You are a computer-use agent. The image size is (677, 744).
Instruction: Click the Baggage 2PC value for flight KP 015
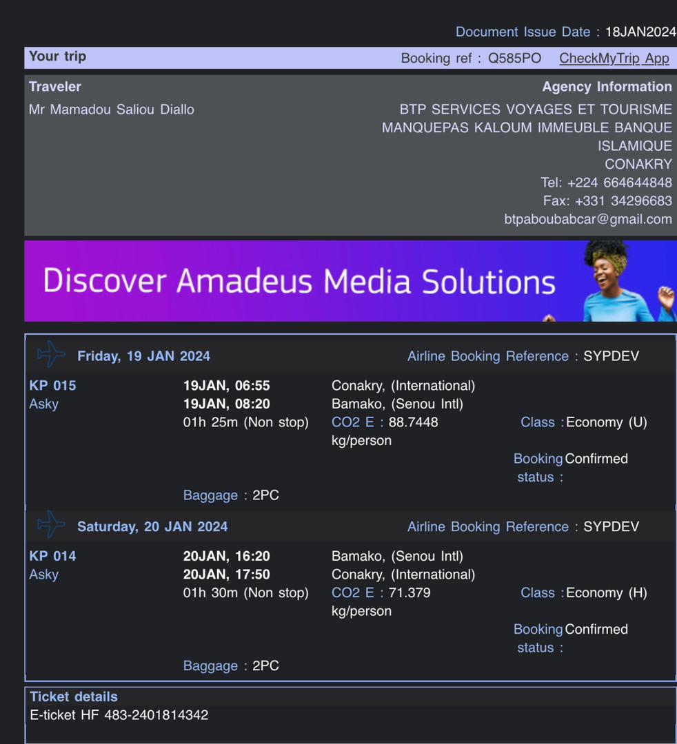tap(265, 495)
